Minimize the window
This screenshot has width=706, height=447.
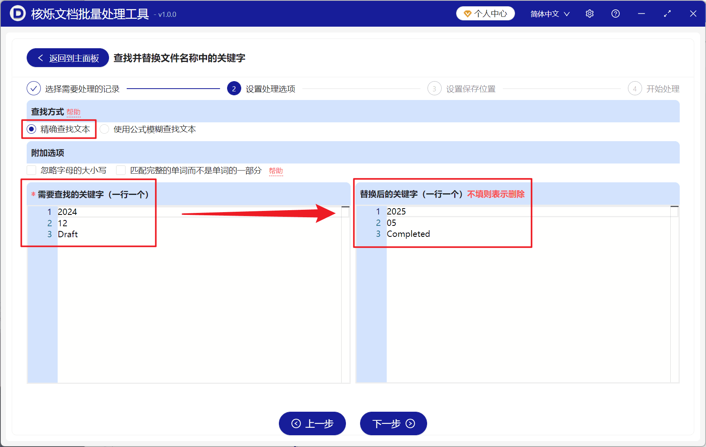(641, 14)
